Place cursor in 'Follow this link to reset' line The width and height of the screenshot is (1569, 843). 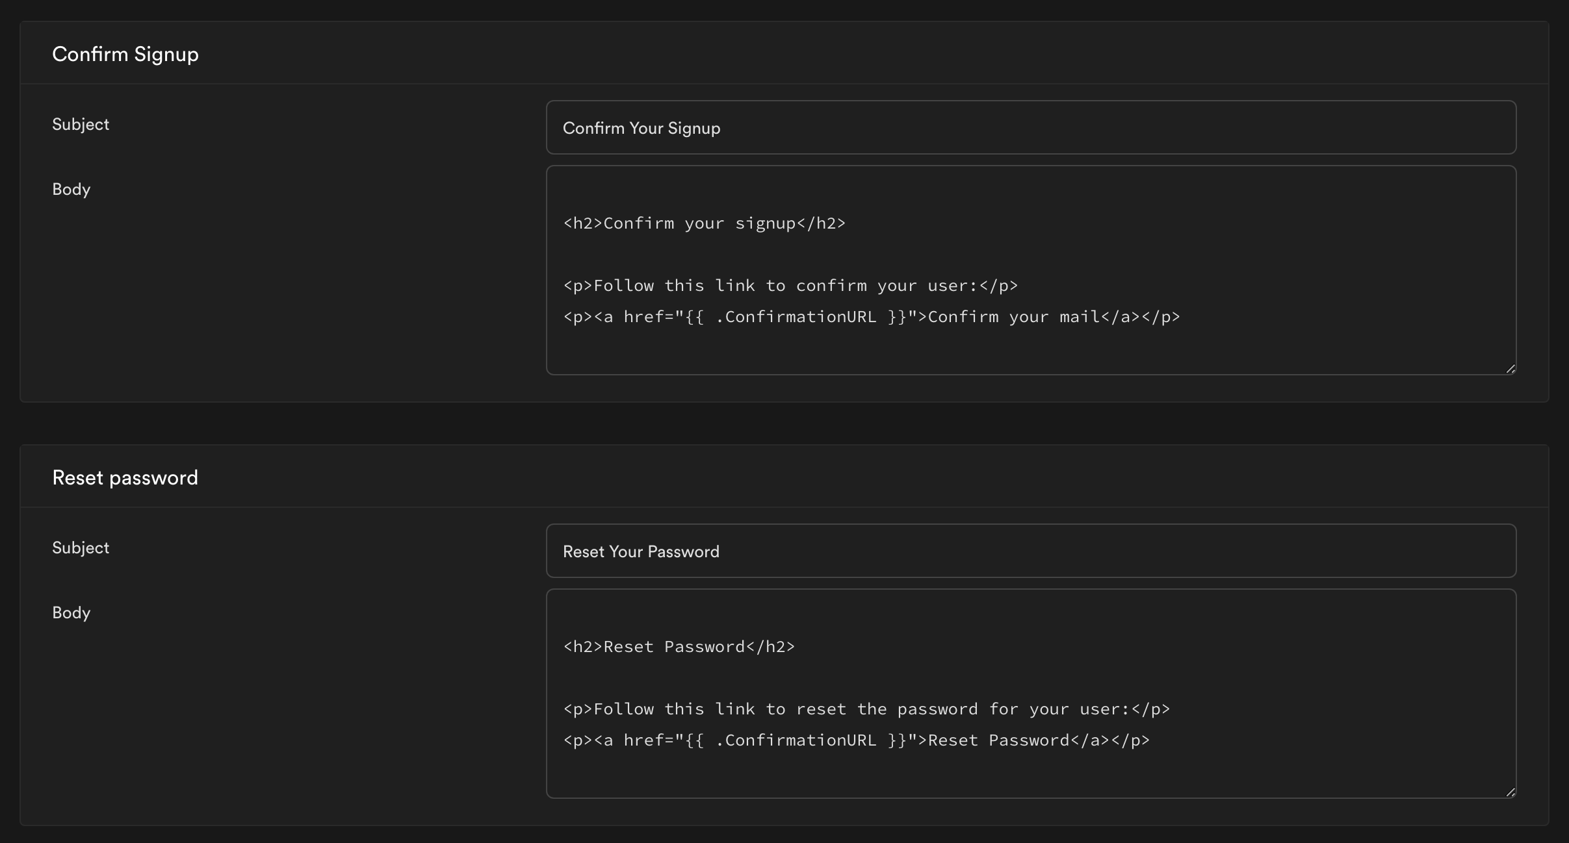866,709
